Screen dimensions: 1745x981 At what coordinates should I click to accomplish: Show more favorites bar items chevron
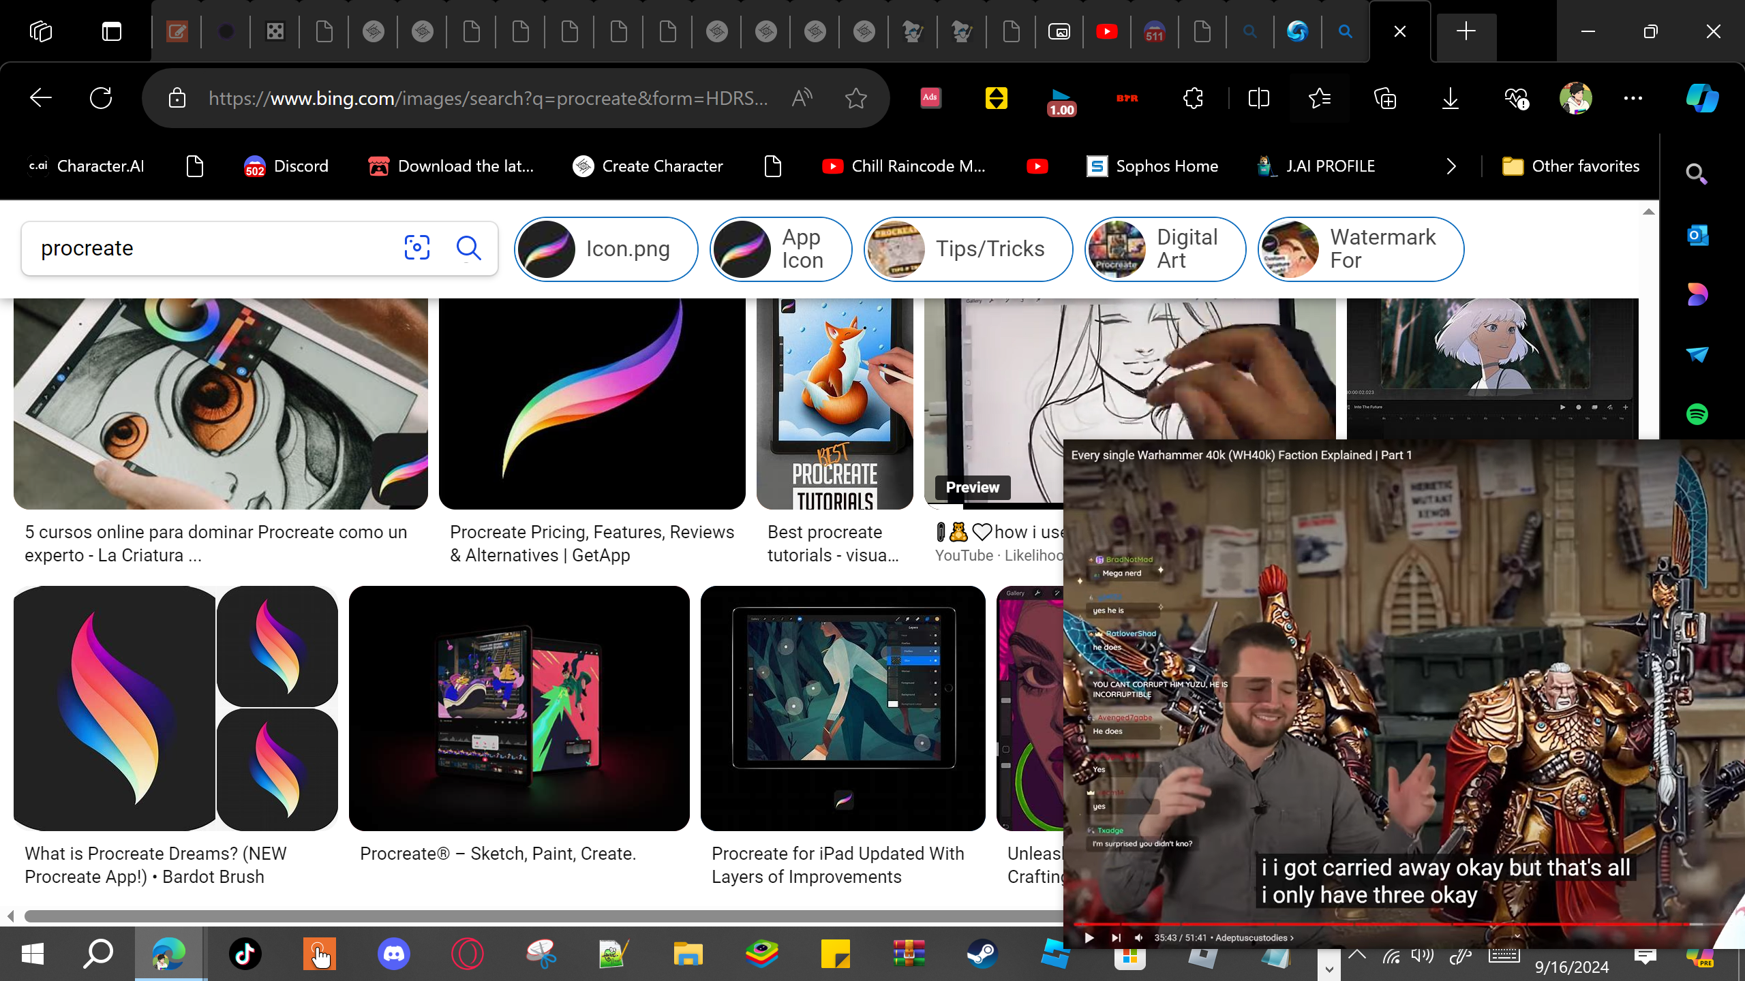click(x=1451, y=166)
